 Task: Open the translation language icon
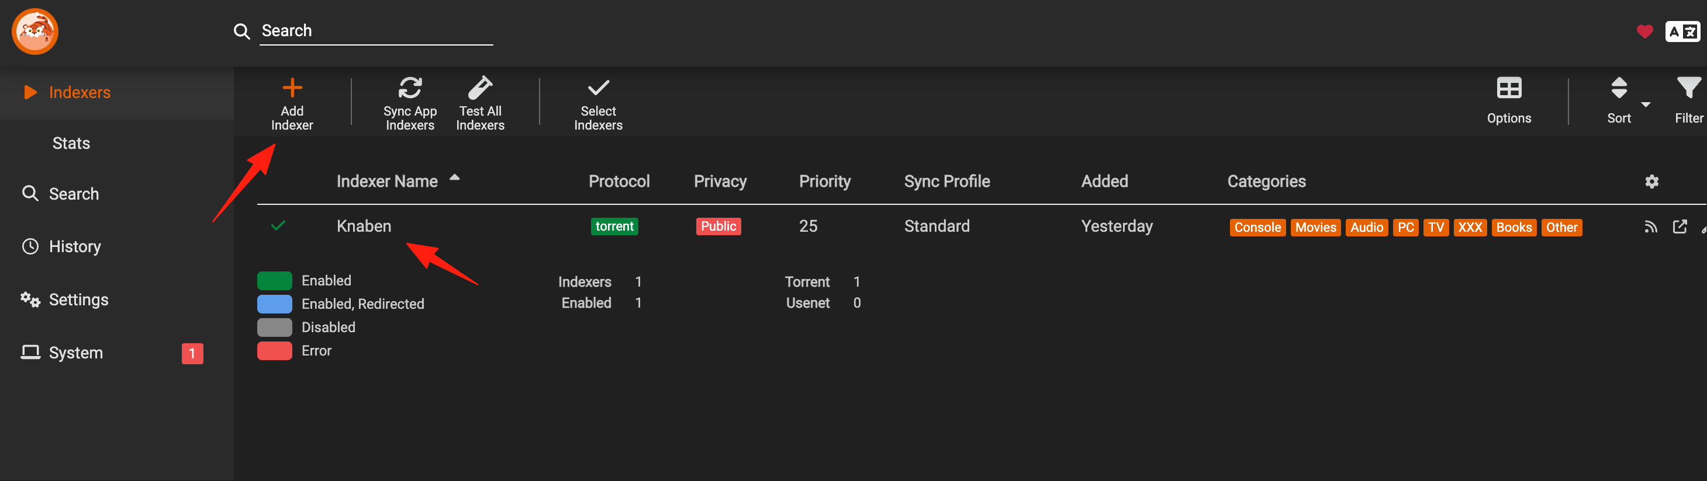1682,32
